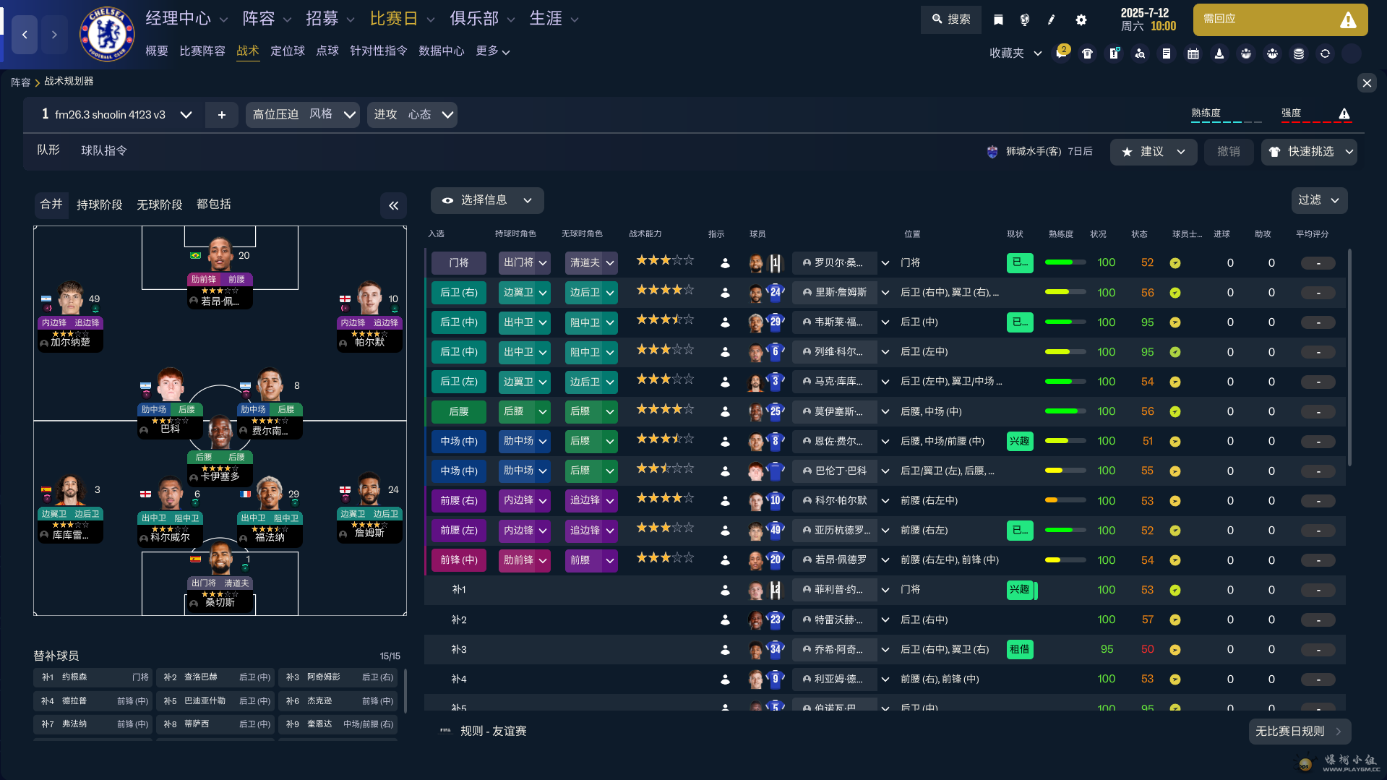
Task: Select the 持球阶段 pitch view option
Action: (100, 205)
